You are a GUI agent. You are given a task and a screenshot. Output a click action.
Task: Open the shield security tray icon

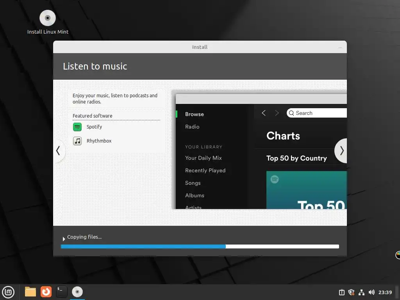[x=351, y=292]
